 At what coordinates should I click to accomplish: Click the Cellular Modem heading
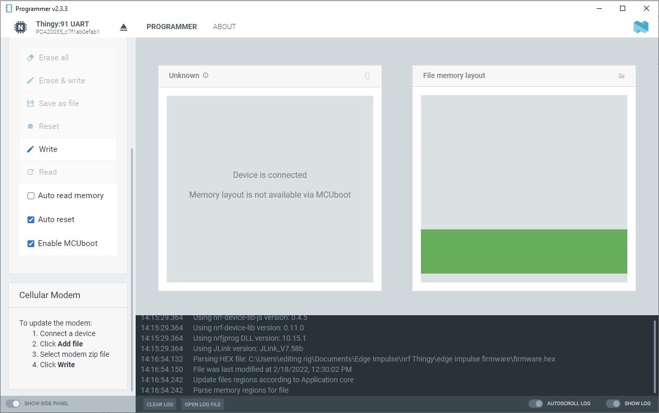(50, 295)
